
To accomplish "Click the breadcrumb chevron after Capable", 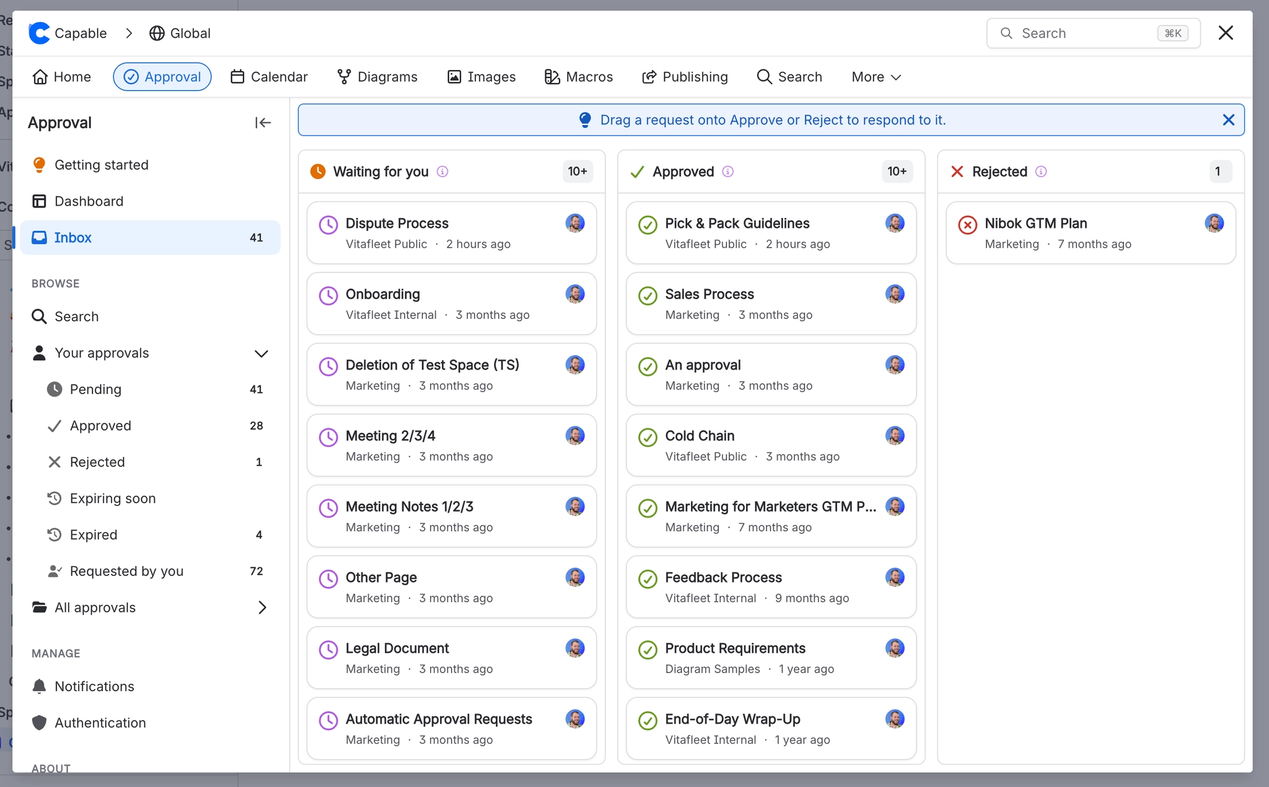I will [x=129, y=33].
